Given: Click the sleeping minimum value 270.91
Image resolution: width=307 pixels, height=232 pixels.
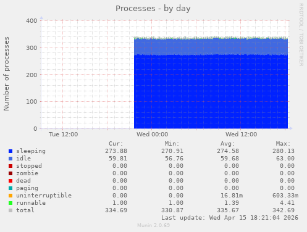Looking at the screenshot, I should pyautogui.click(x=172, y=151).
